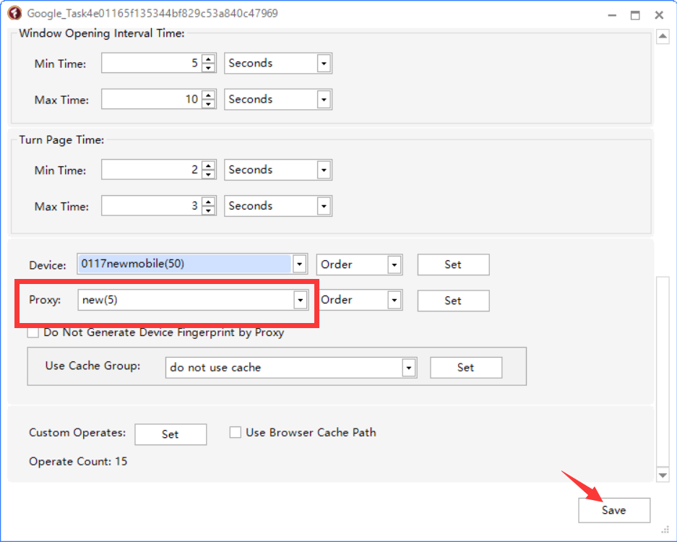Tick the Use Browser Cache Path checkbox
Image resolution: width=677 pixels, height=542 pixels.
coord(236,432)
